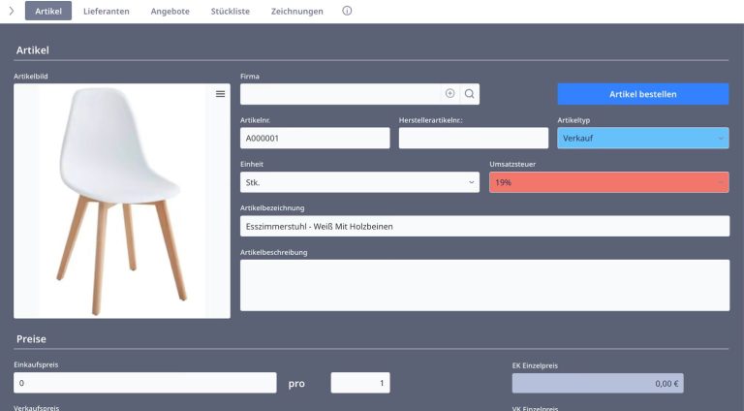Click the info circle icon
Image resolution: width=744 pixels, height=411 pixels.
pyautogui.click(x=347, y=11)
